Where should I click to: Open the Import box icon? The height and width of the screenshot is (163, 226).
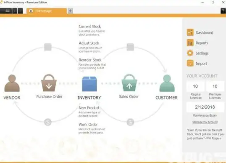[190, 63]
